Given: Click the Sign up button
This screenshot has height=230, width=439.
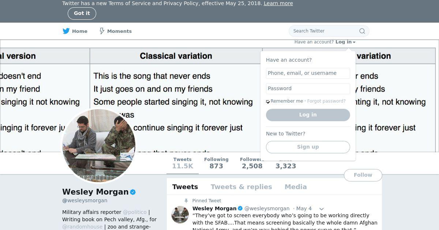Looking at the screenshot, I should [308, 147].
